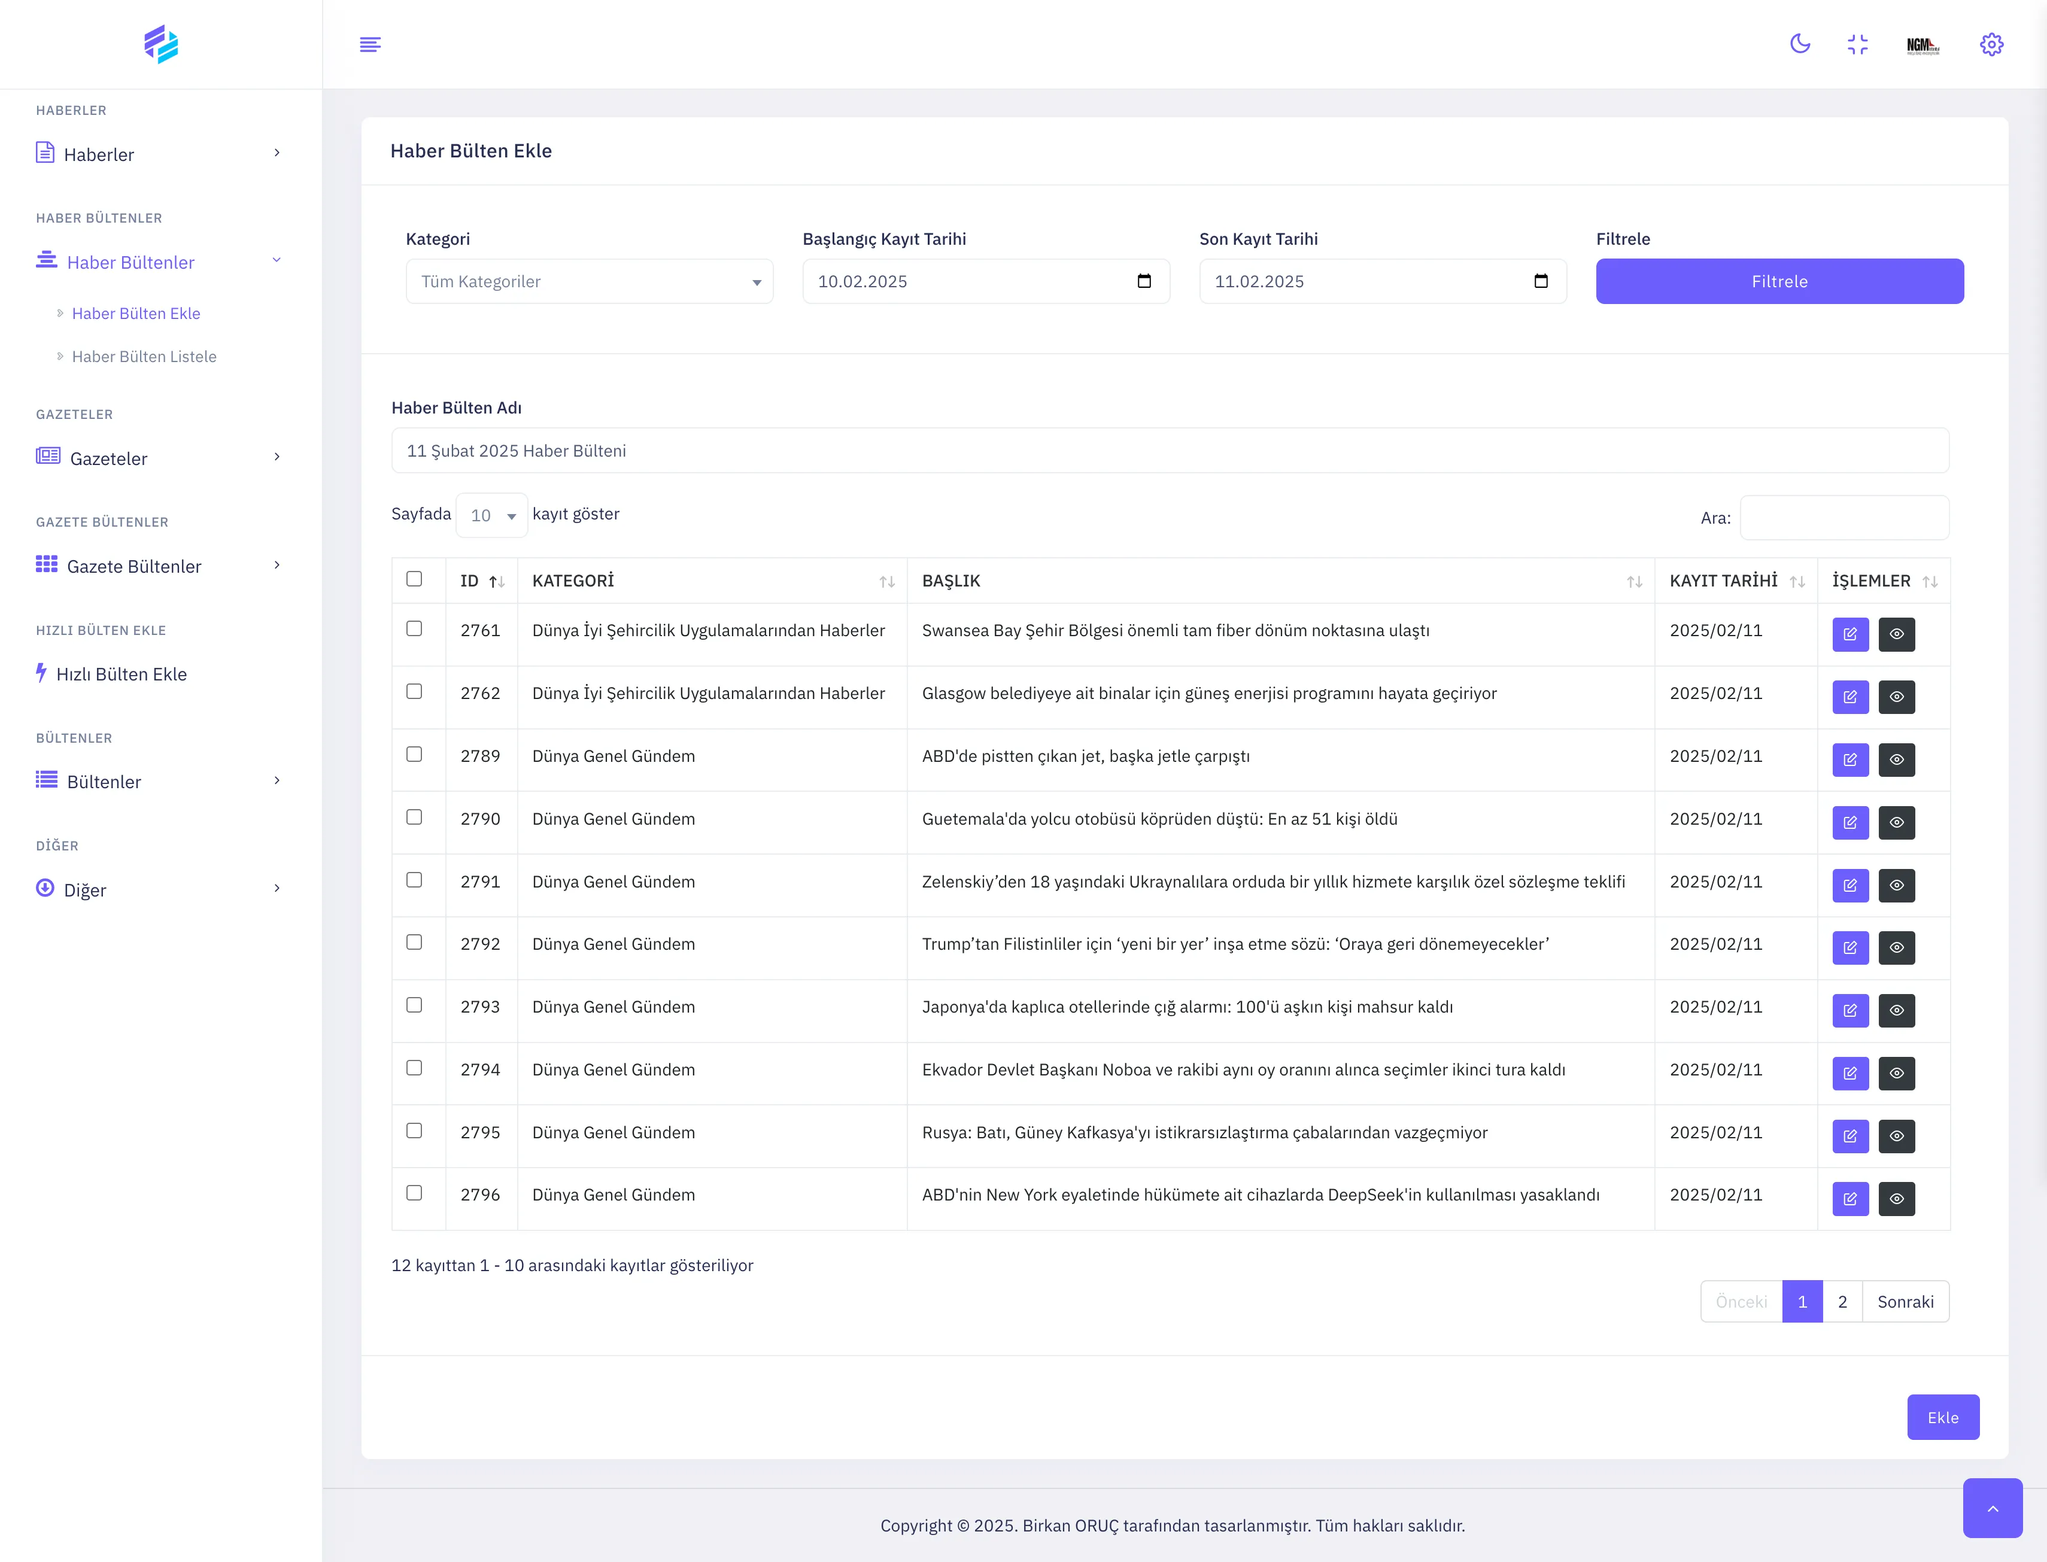The height and width of the screenshot is (1562, 2047).
Task: Open the records-per-page dropdown showing 10
Action: 492,515
